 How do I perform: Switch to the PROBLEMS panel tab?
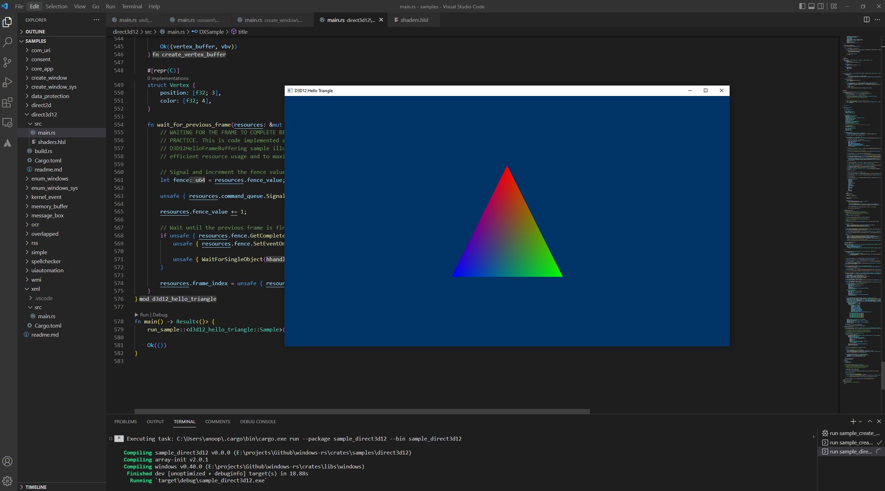125,421
